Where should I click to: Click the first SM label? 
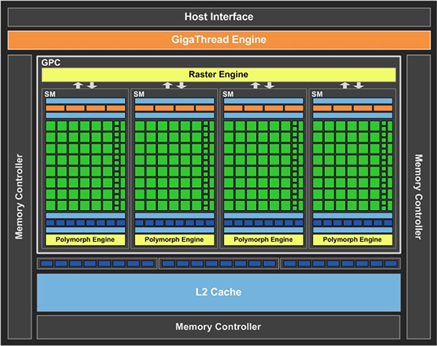pos(50,94)
